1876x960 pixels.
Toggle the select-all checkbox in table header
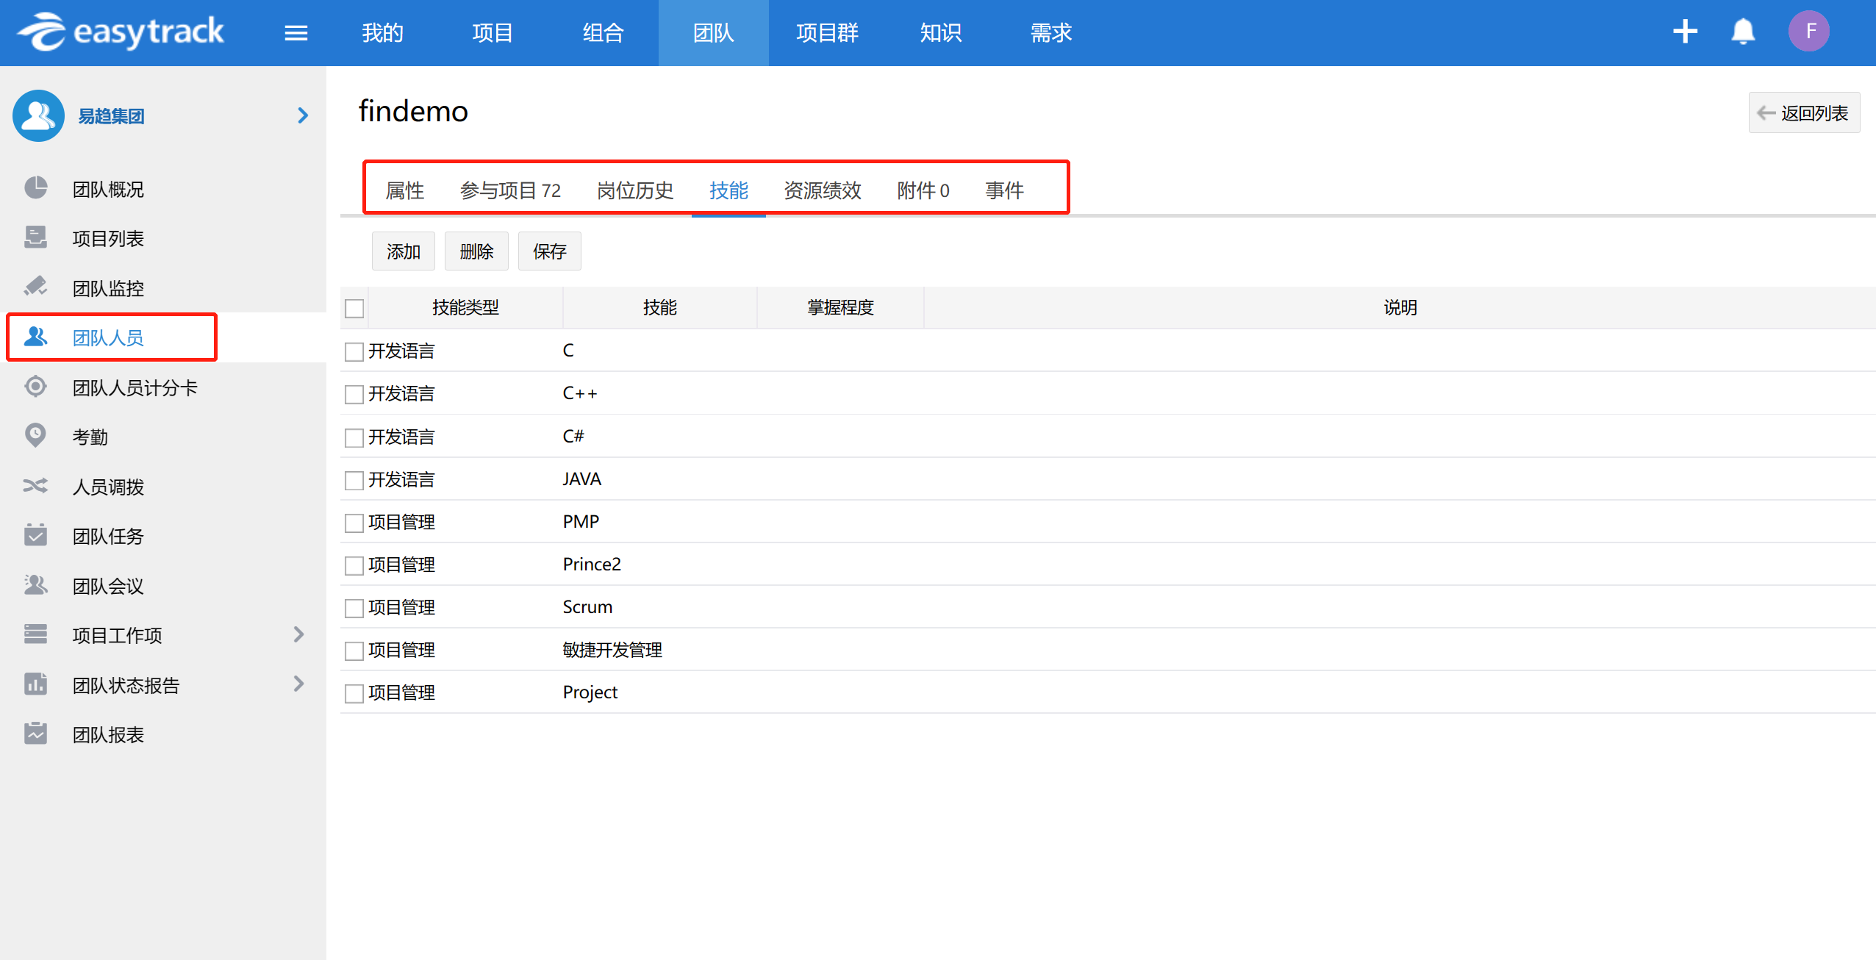[x=354, y=308]
